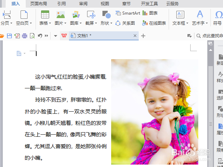Switch to the 审阅 tab
The width and height of the screenshot is (223, 167).
point(83,4)
